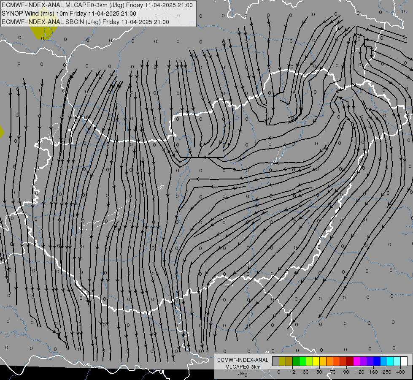This screenshot has height=380, width=413.
Task: Click the 0 legend tick value
Action: coord(279,372)
